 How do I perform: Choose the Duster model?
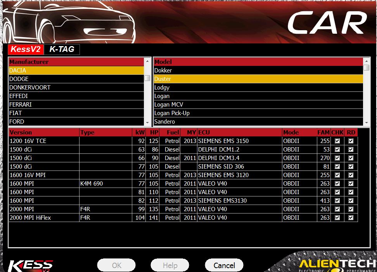(258, 79)
